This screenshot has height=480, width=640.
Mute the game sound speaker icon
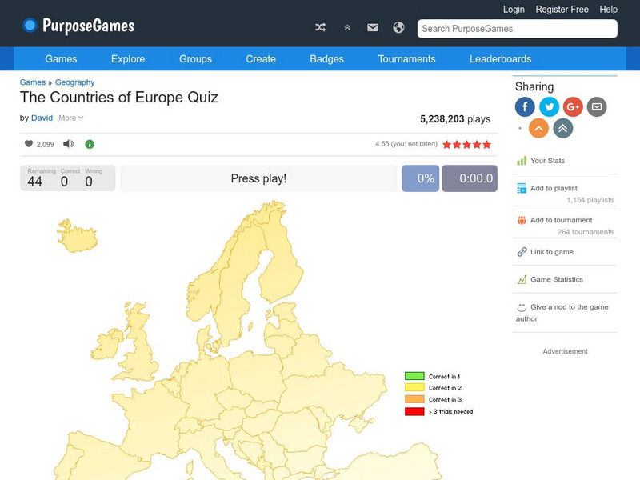tap(69, 144)
